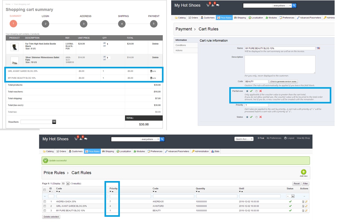Click the customers notification icon in the Cart Rules list header
The height and width of the screenshot is (222, 339).
point(81,139)
